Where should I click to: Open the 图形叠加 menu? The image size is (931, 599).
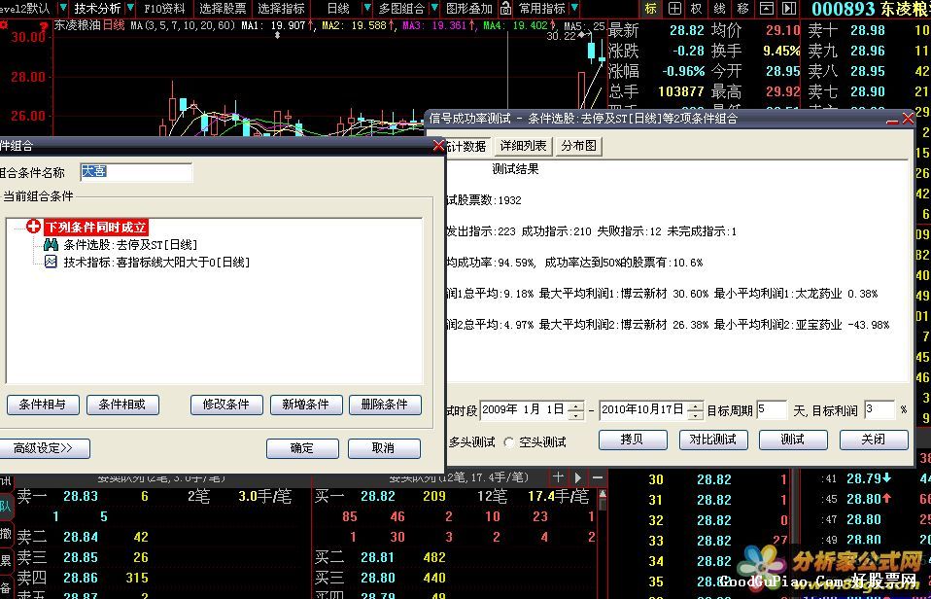(x=469, y=9)
